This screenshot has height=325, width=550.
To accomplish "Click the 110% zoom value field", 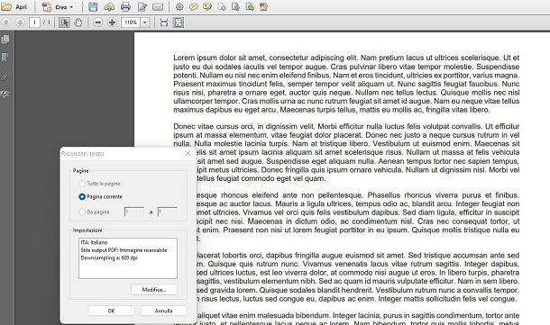I will [x=131, y=23].
